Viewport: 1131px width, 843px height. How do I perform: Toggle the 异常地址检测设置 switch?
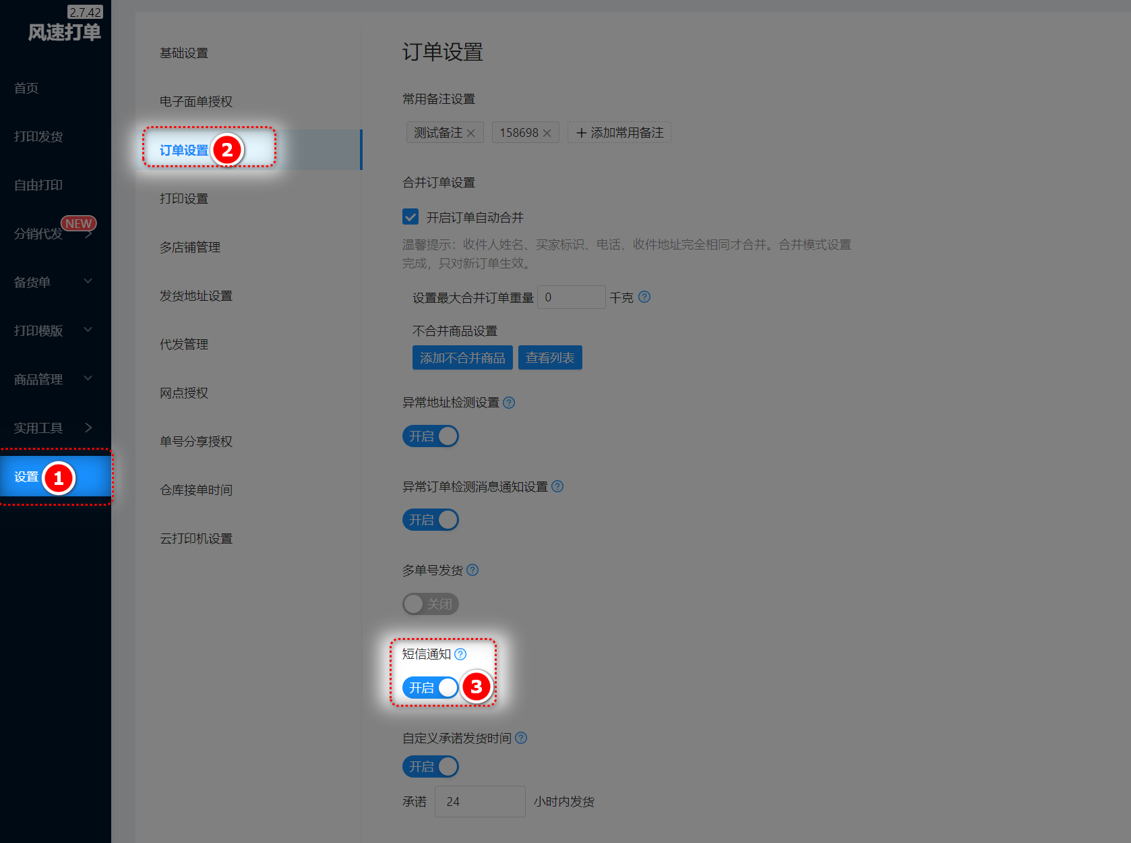tap(431, 436)
